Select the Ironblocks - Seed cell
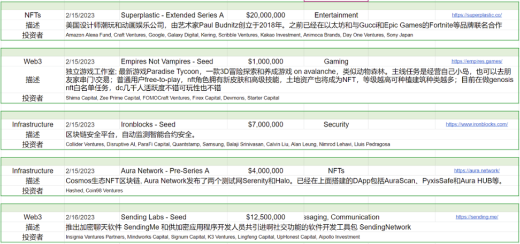This screenshot has width=520, height=244. point(148,124)
